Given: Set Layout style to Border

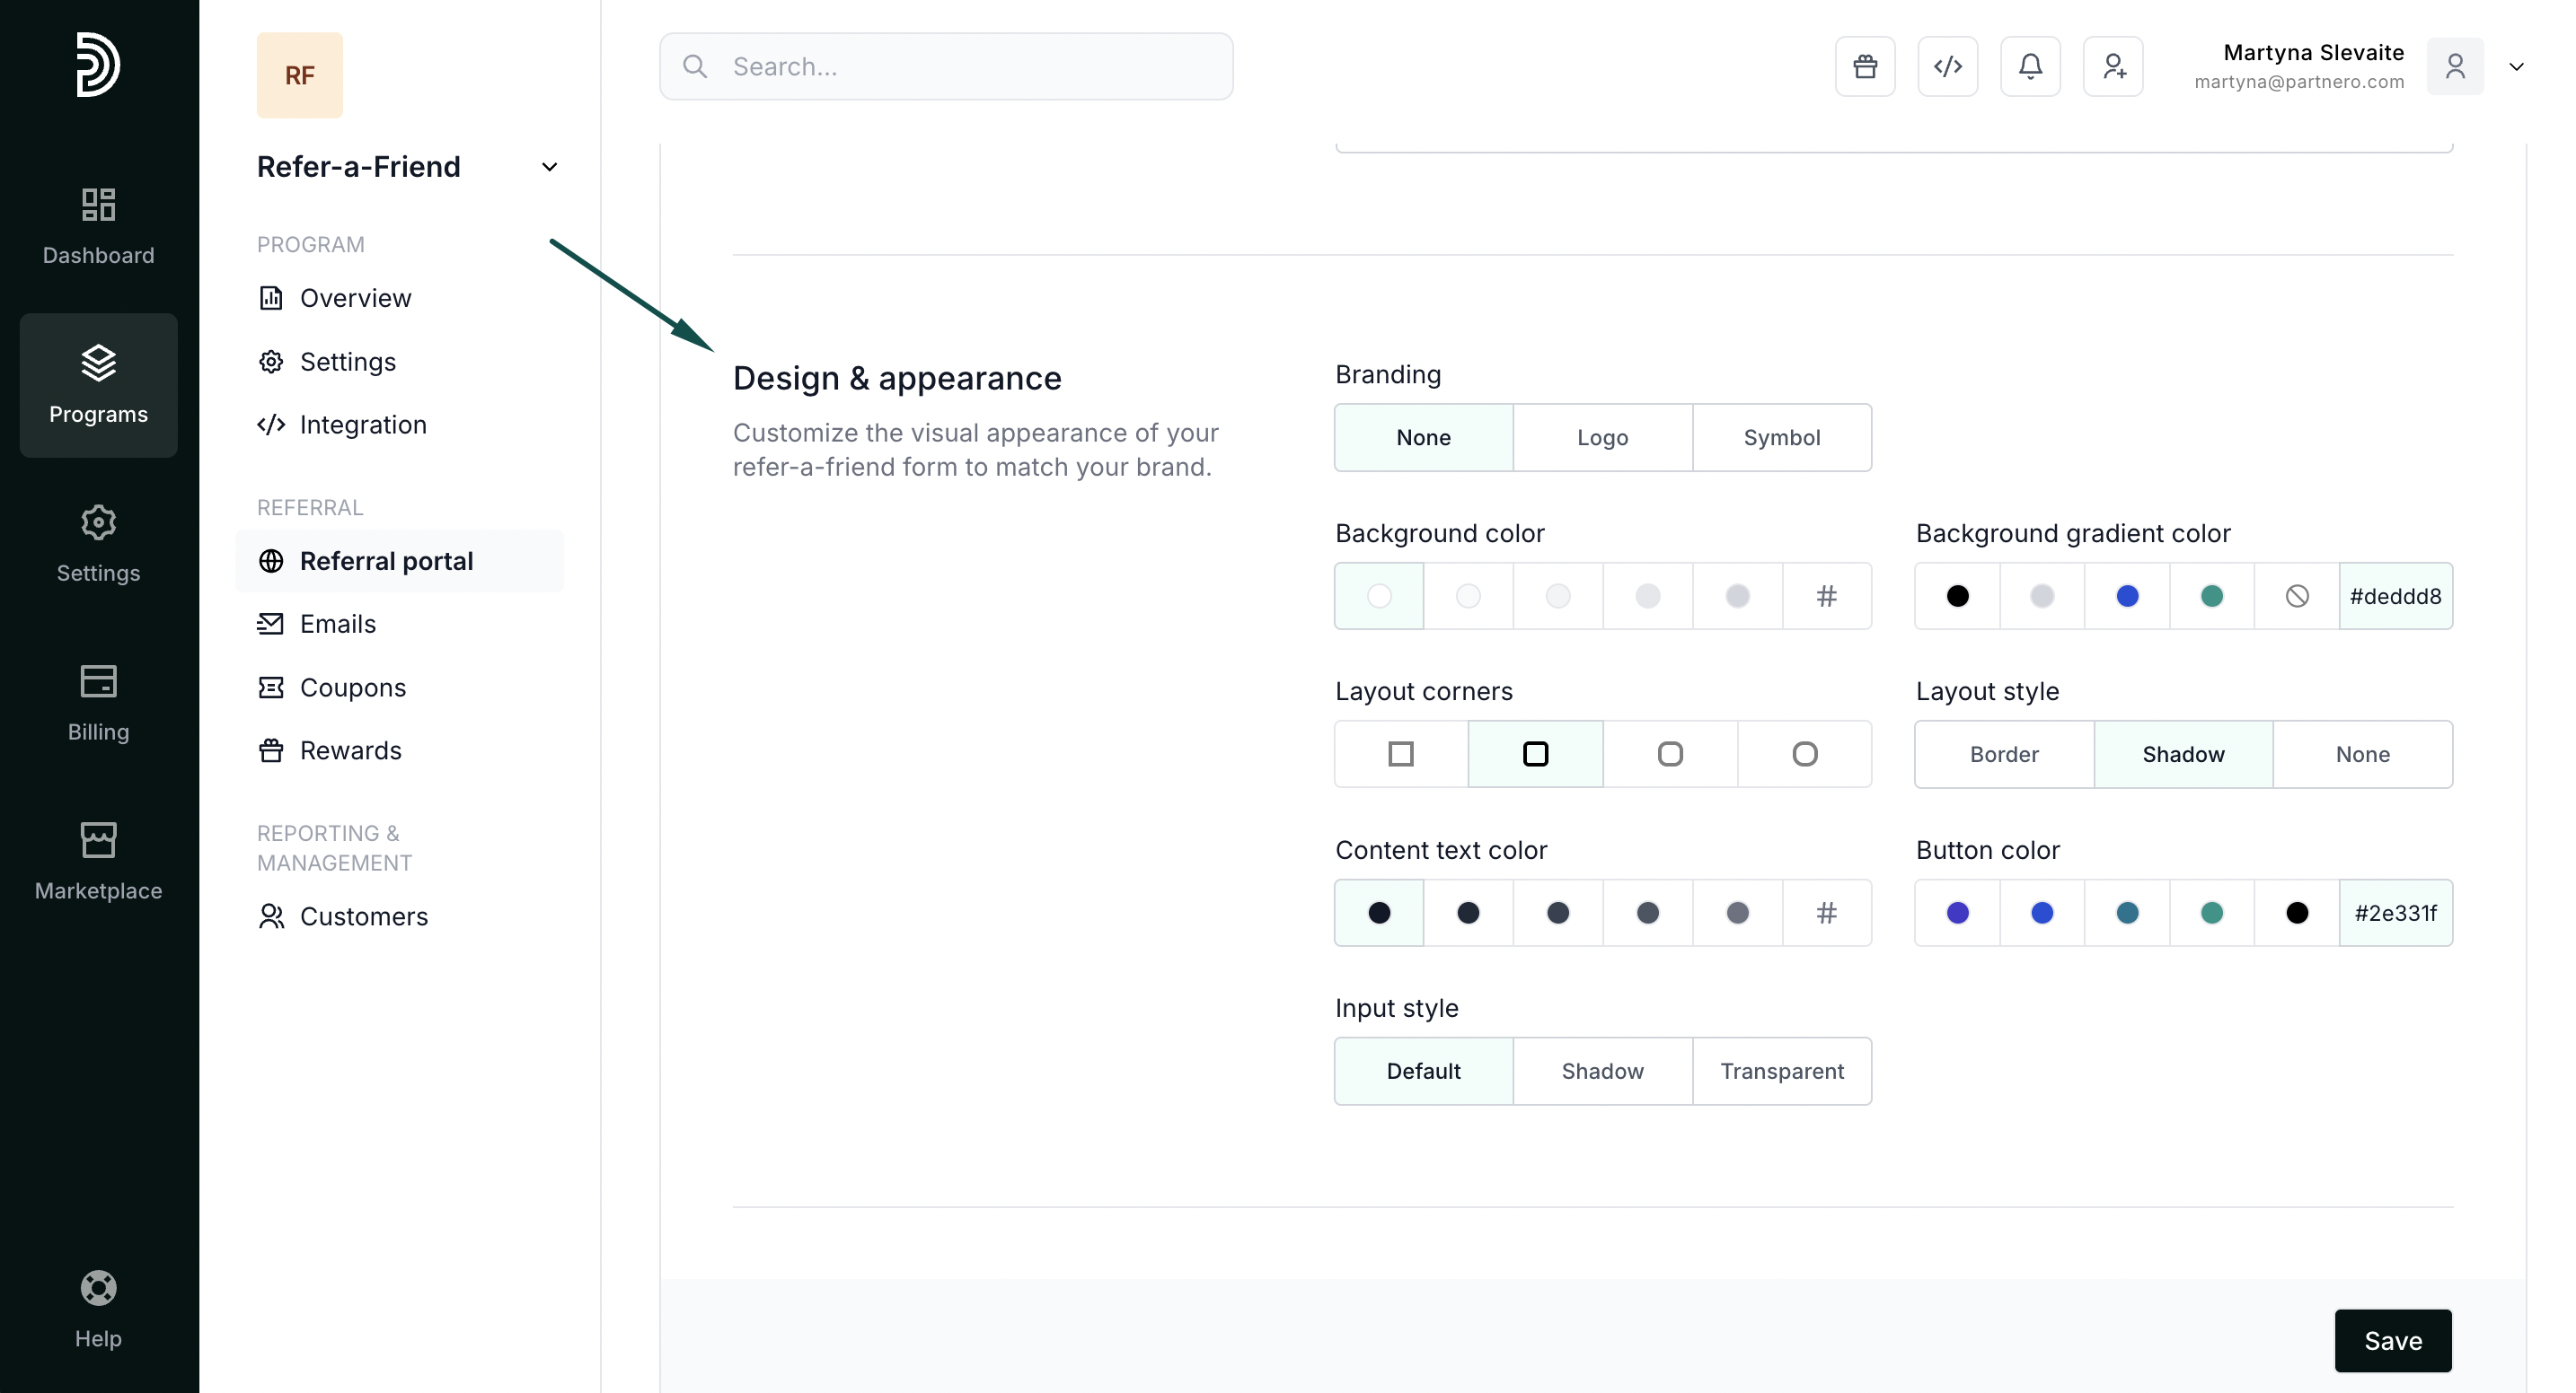Looking at the screenshot, I should [x=2003, y=755].
